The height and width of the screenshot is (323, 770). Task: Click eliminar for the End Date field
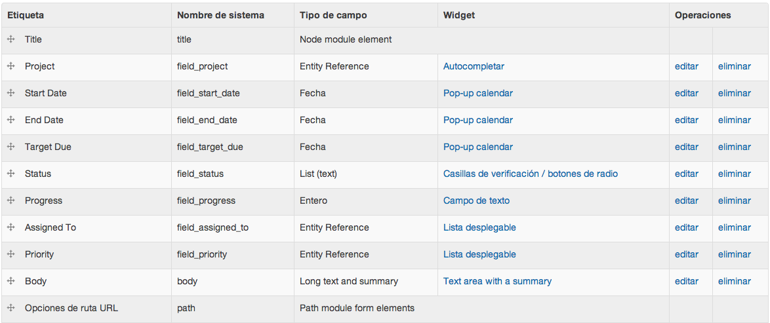click(734, 120)
